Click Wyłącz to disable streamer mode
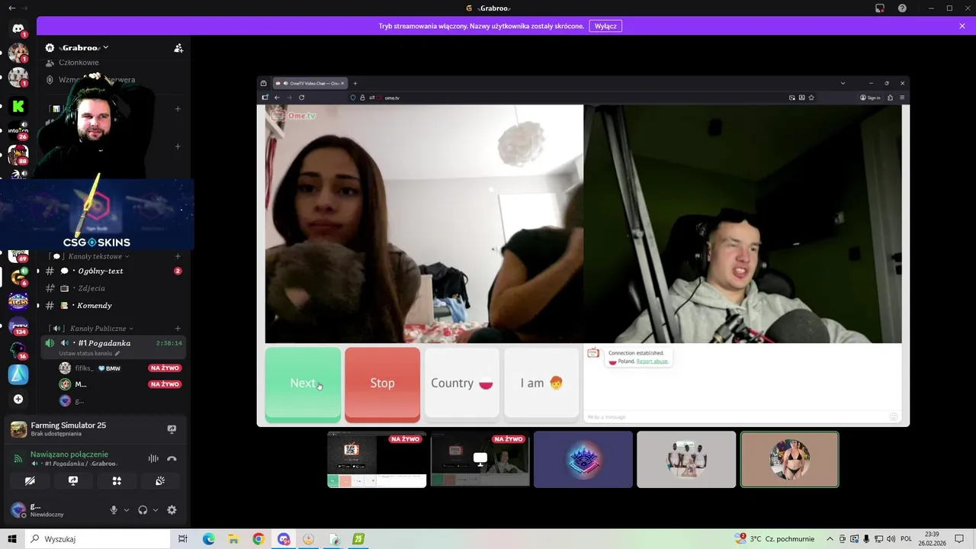 point(605,26)
